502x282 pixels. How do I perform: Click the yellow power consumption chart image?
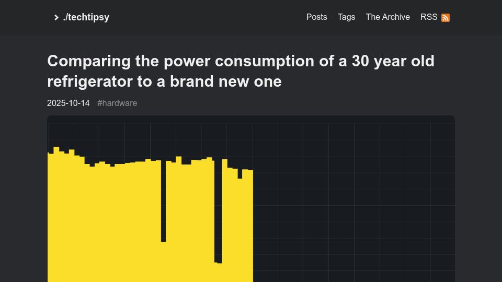(251, 199)
